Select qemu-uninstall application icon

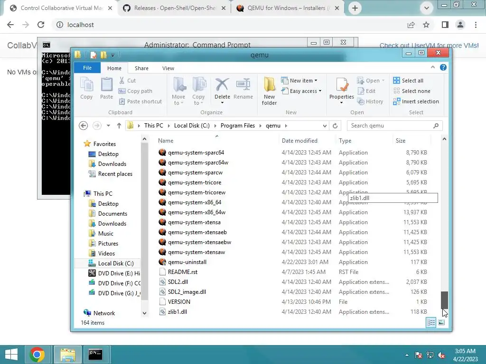[162, 262]
